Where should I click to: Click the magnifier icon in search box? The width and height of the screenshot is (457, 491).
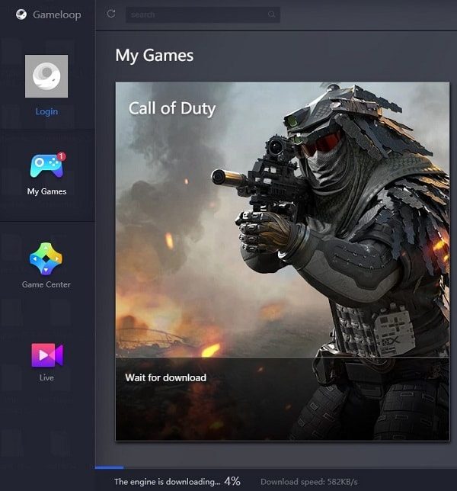[x=271, y=14]
